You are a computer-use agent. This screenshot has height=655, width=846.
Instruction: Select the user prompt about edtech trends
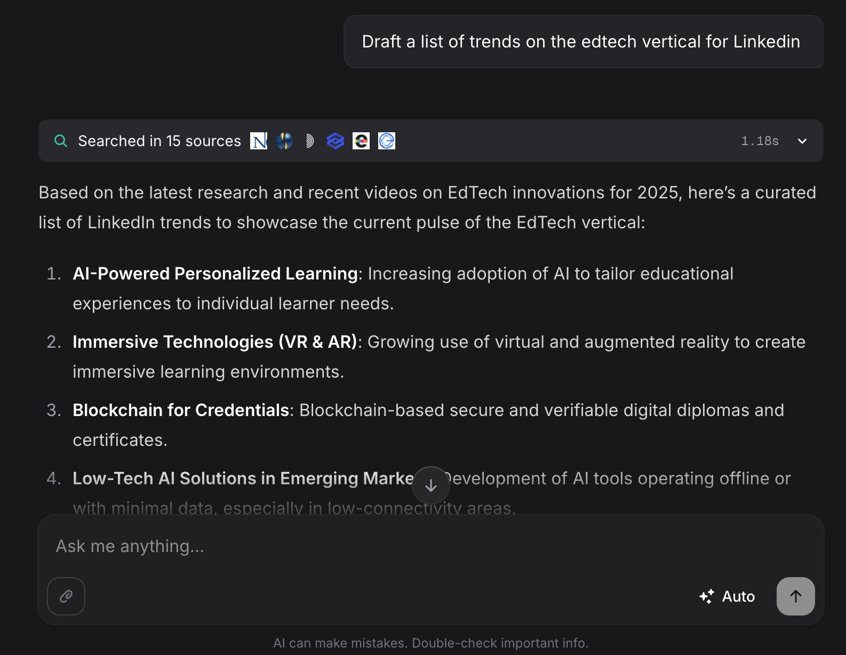[581, 42]
